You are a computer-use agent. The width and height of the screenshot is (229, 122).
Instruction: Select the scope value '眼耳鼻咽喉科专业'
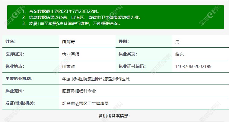(79, 91)
